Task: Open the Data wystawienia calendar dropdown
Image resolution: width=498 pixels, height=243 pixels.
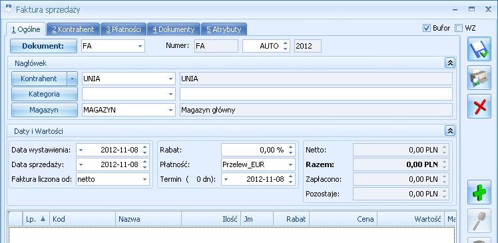Action: 81,150
